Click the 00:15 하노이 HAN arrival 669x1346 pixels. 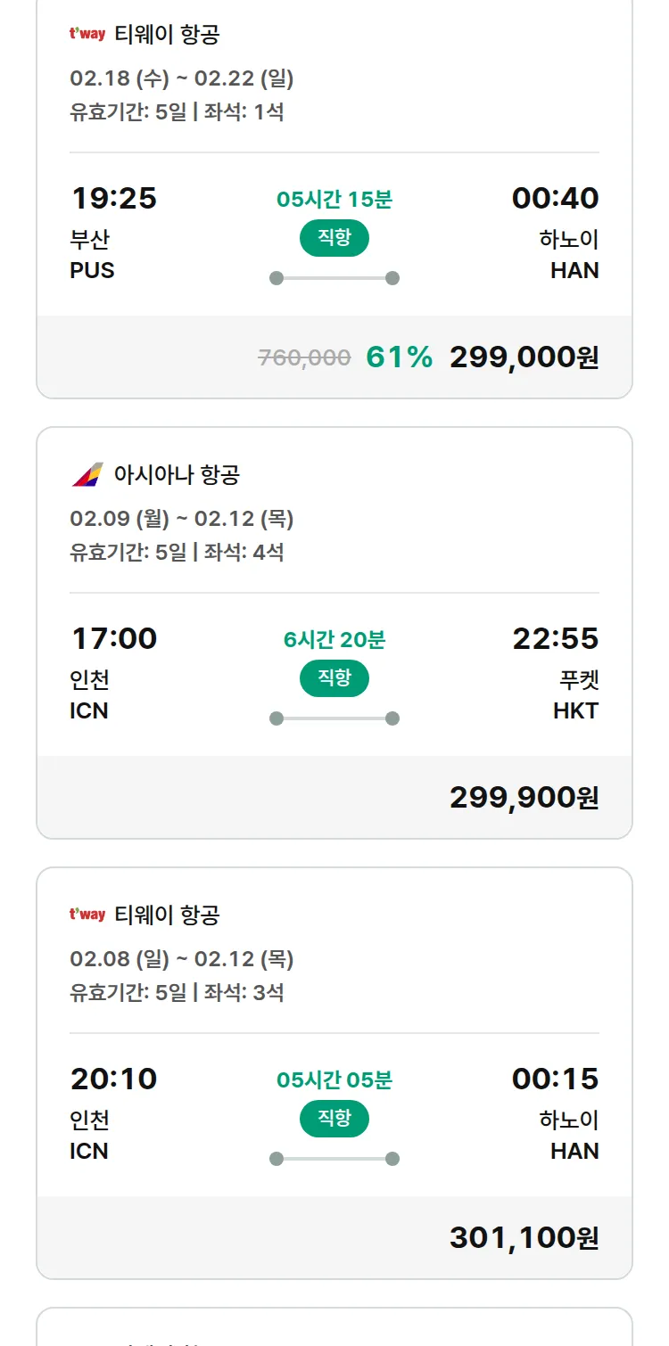coord(556,1112)
